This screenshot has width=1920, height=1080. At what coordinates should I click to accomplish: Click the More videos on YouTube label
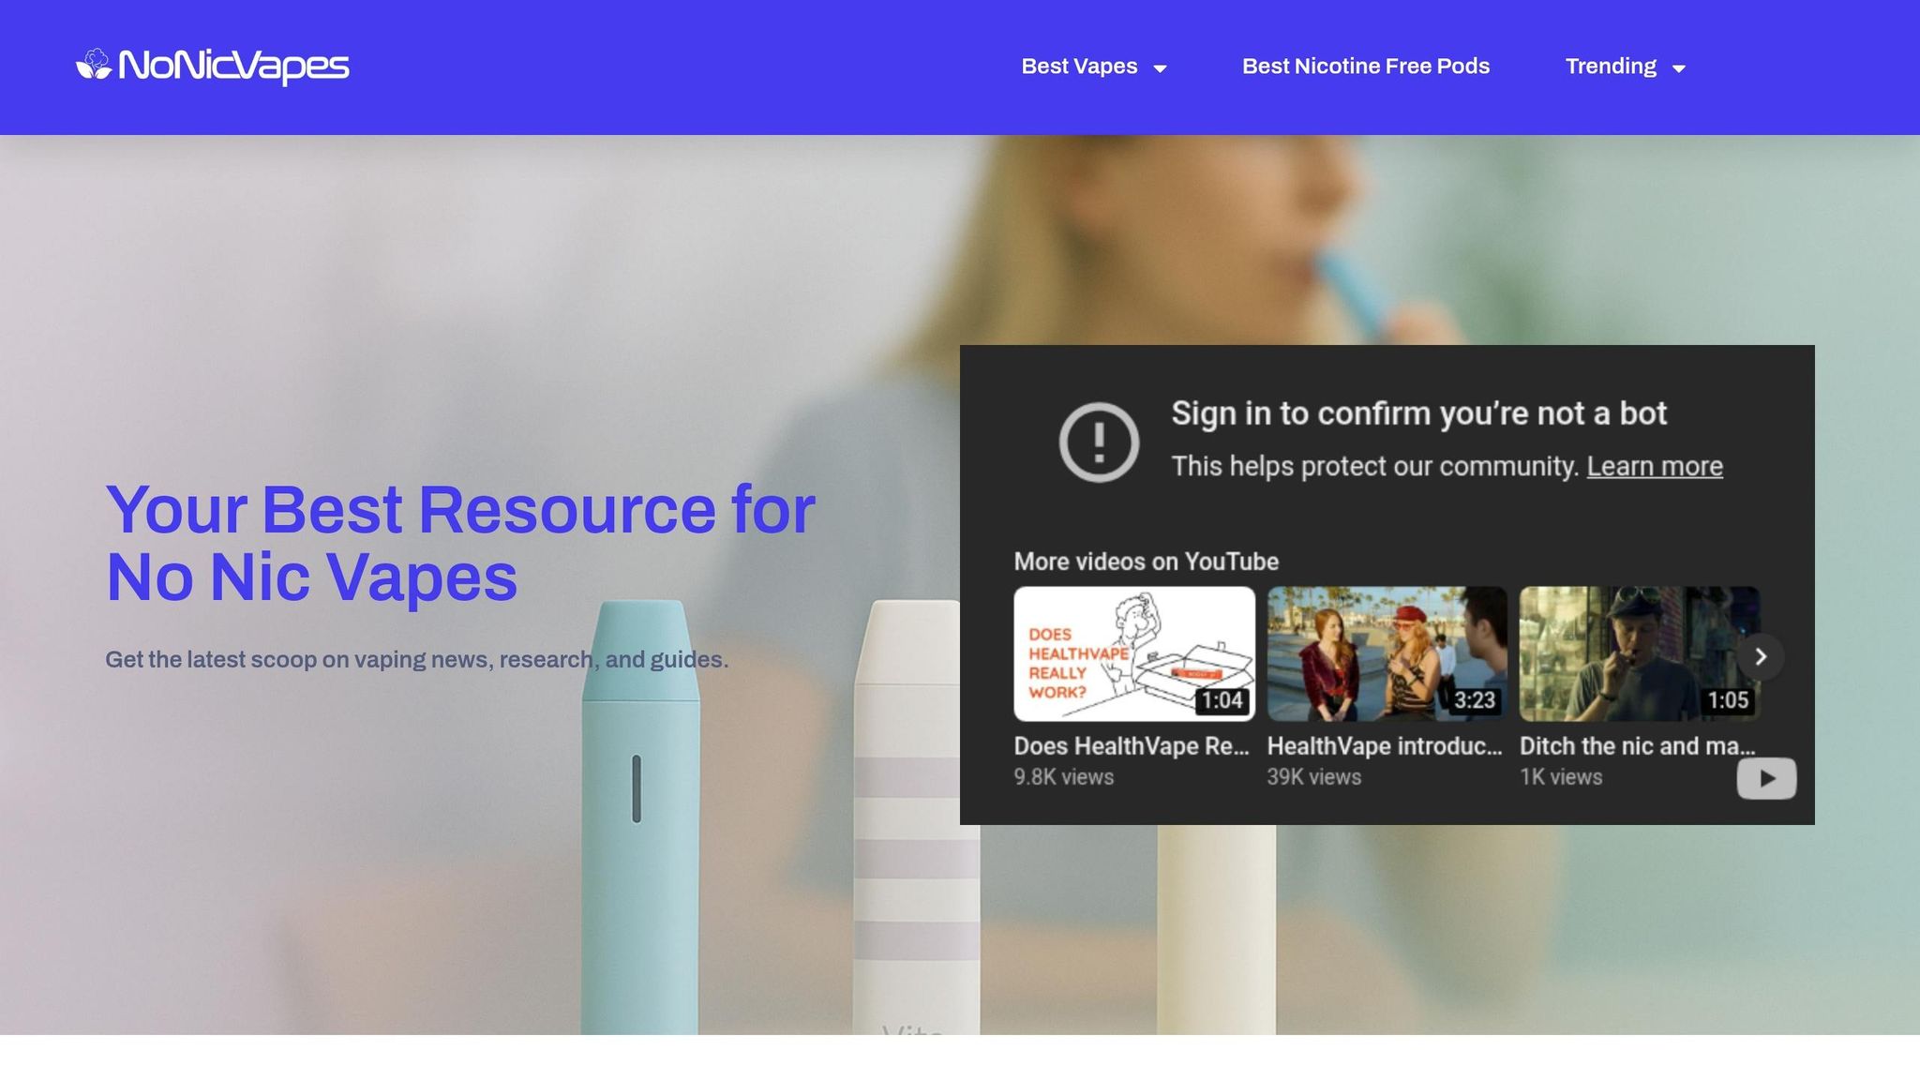1146,562
